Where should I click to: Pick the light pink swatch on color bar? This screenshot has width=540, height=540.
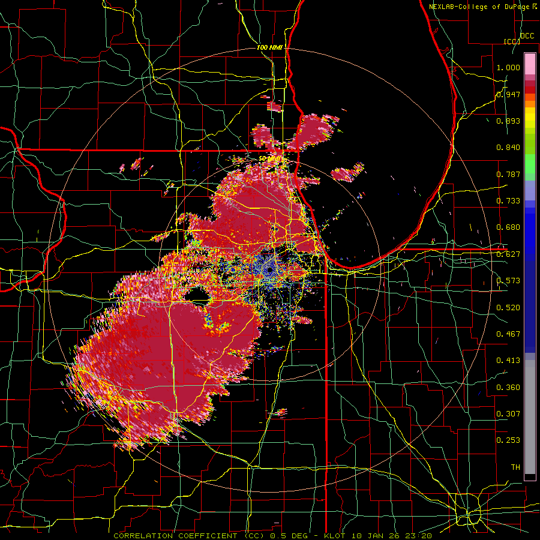530,64
